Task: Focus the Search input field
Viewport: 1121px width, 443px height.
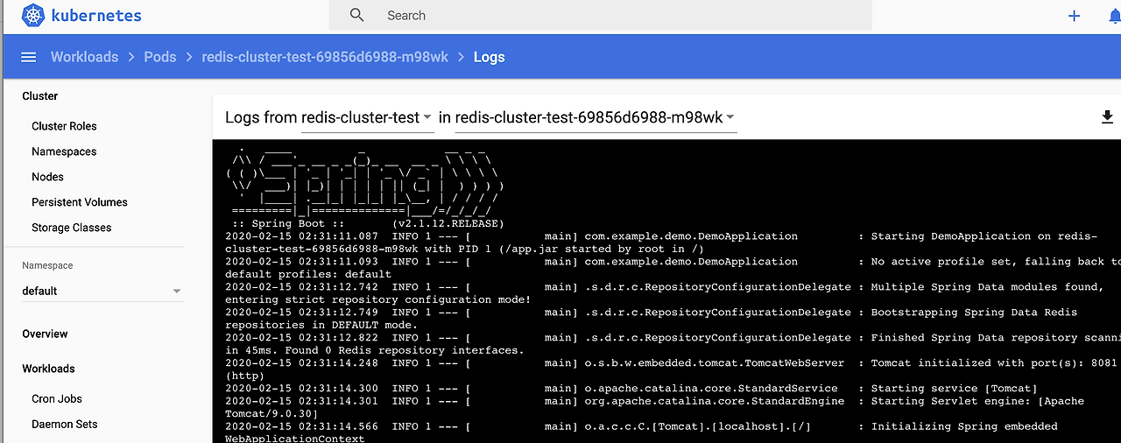Action: click(x=600, y=15)
